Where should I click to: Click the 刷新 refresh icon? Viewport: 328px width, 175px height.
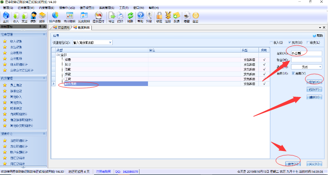[x=130, y=17]
